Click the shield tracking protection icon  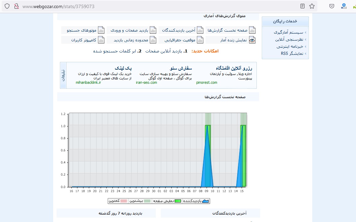coord(7,6)
